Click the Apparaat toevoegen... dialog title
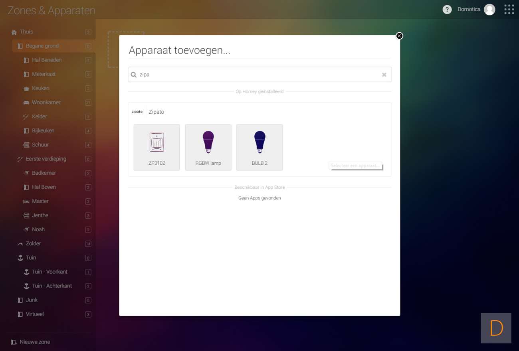The height and width of the screenshot is (351, 519). [179, 50]
